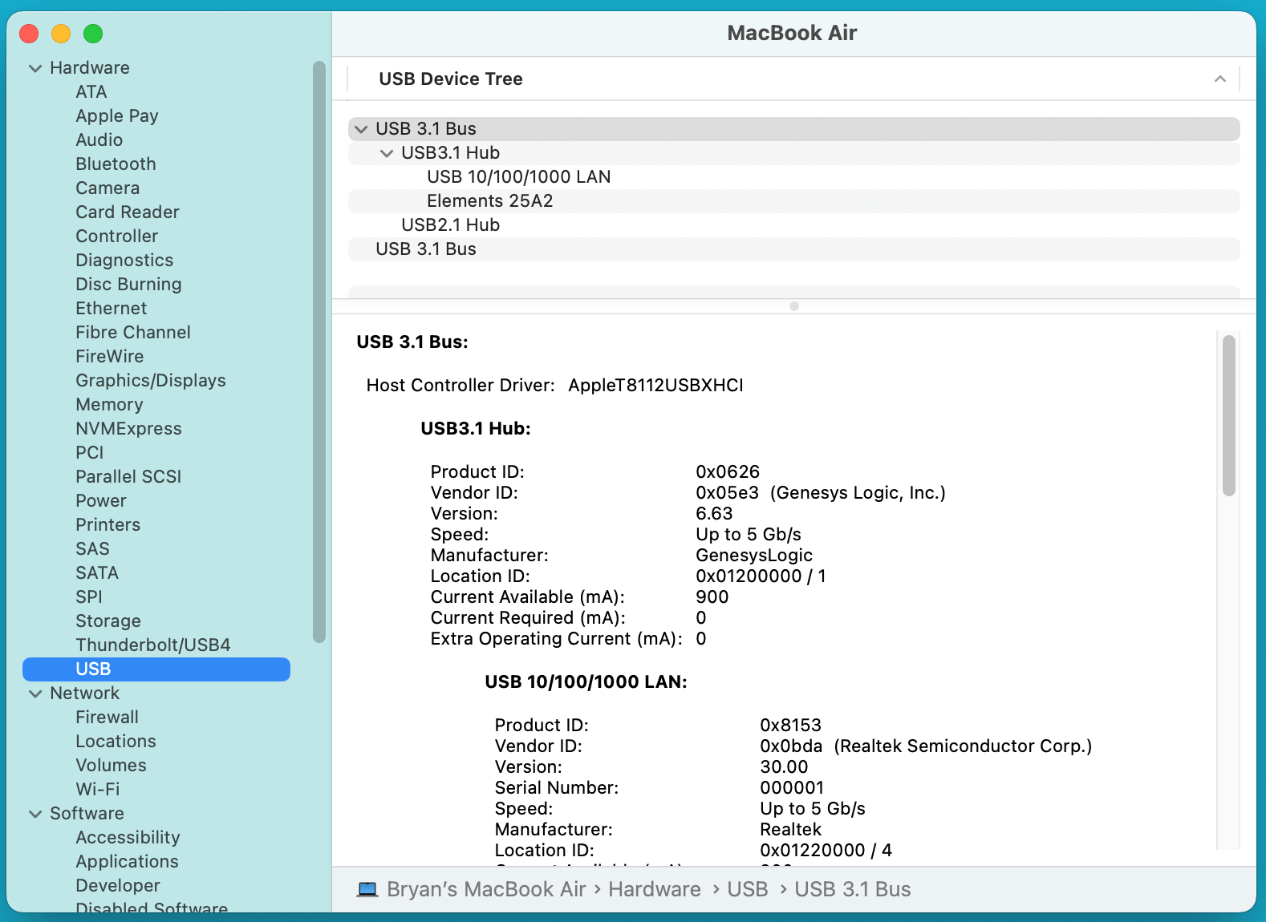Viewport: 1266px width, 922px height.
Task: Collapse the Network section in sidebar
Action: [x=35, y=694]
